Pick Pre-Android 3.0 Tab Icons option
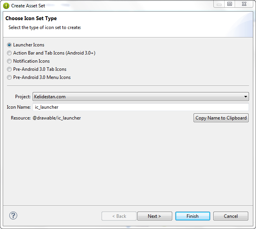 pos(9,69)
